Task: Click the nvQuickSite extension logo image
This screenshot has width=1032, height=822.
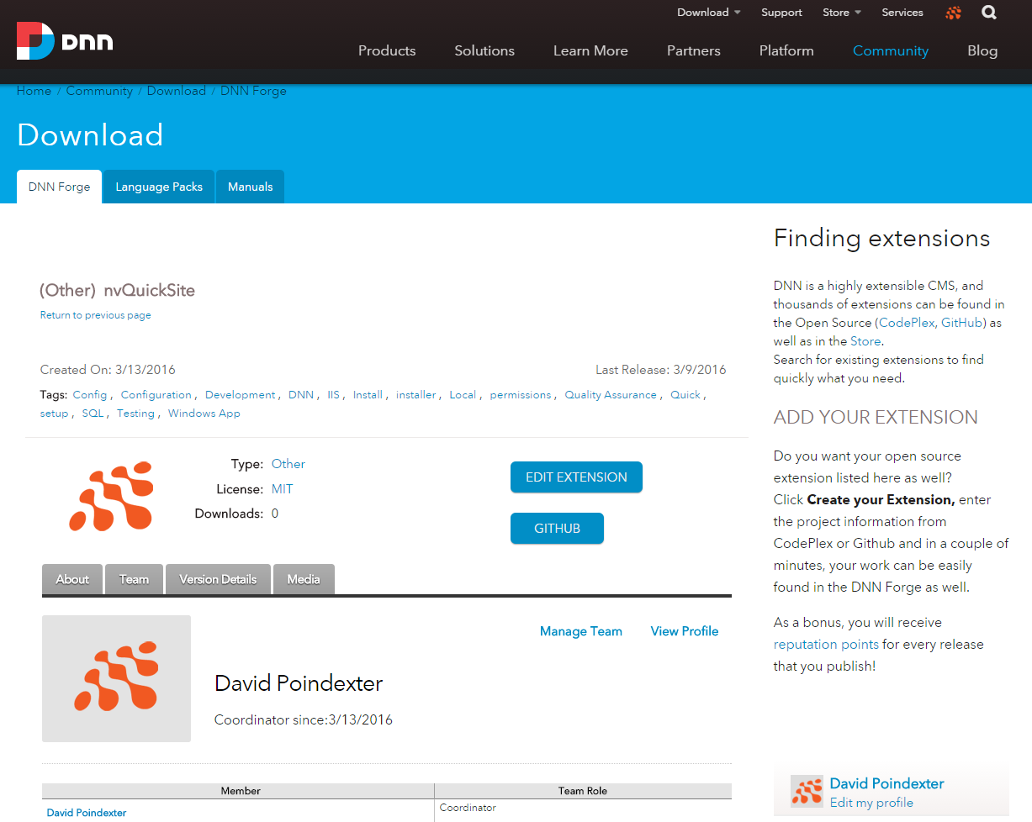Action: click(111, 496)
